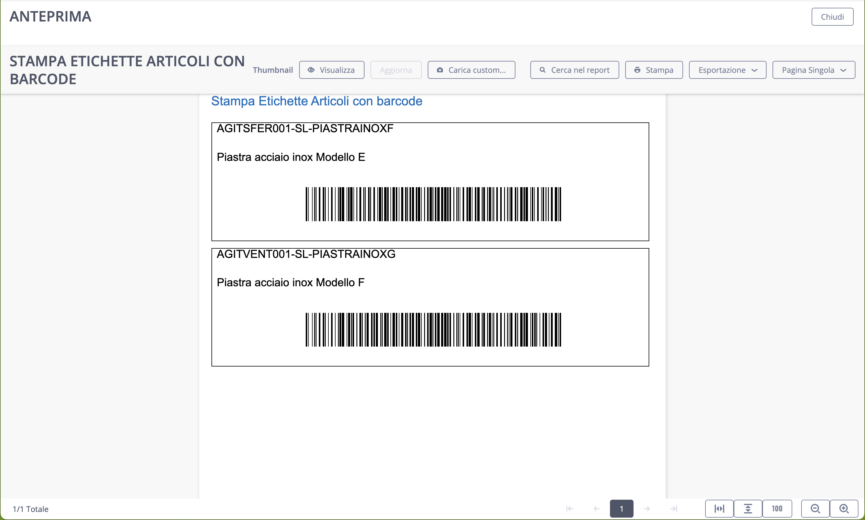Click the fit-to-width icon
The image size is (865, 520).
click(719, 508)
